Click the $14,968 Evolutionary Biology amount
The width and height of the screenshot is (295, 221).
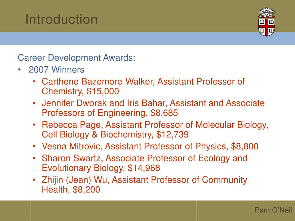pos(144,168)
